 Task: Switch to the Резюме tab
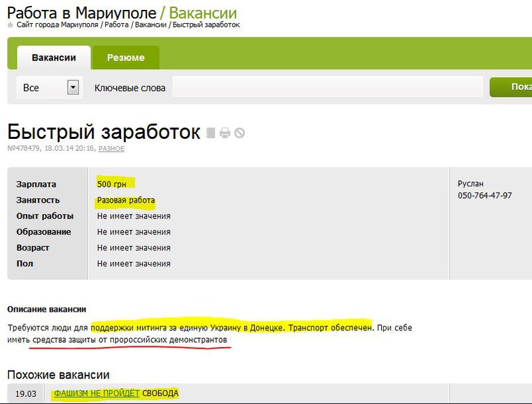(x=126, y=58)
